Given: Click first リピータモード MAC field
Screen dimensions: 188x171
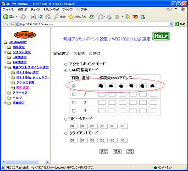Looking at the screenshot, I should coord(74,126).
